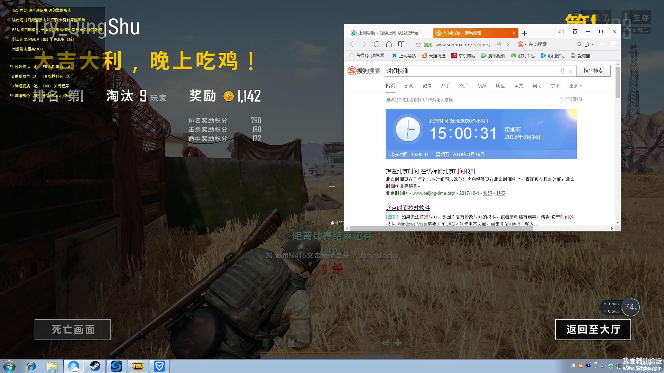Open the PUBG taskbar icon
The image size is (664, 373).
[138, 366]
